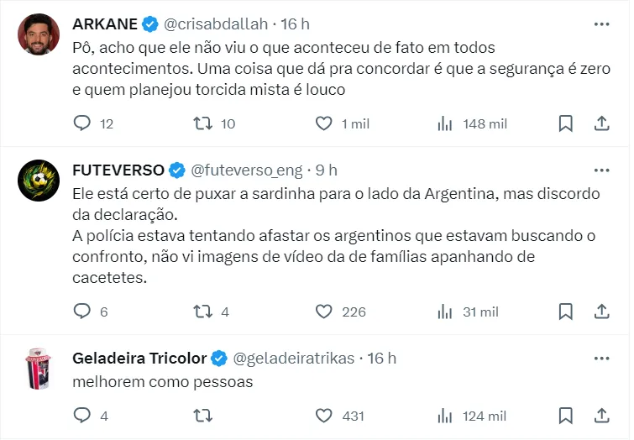Open more options for FUTEVERSO's tweet
This screenshot has height=440, width=634.
tap(601, 170)
